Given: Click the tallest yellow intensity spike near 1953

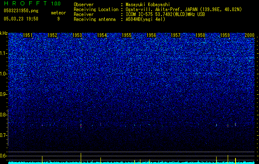Looking at the screenshot, I should [x=81, y=158].
